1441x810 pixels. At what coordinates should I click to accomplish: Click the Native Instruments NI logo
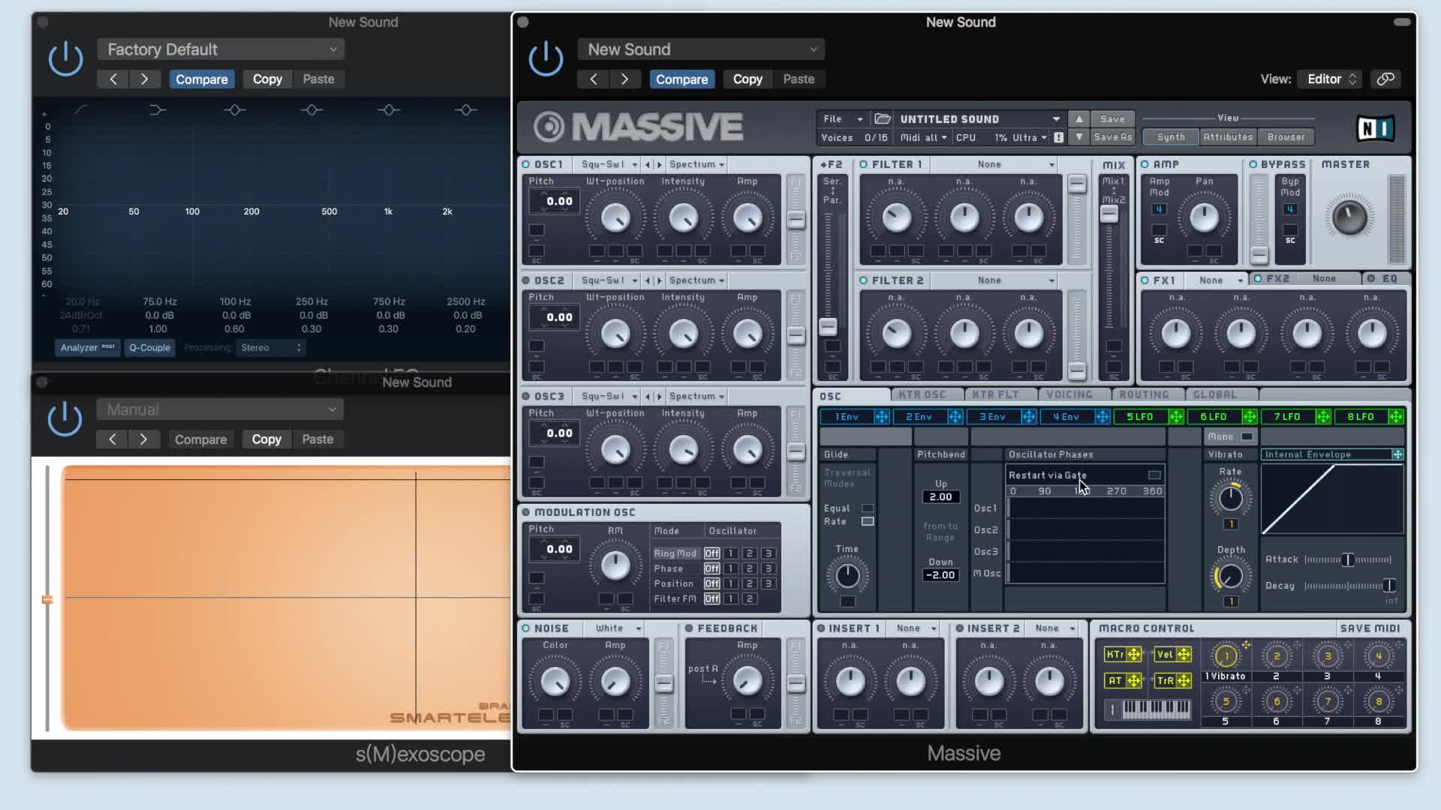point(1375,128)
